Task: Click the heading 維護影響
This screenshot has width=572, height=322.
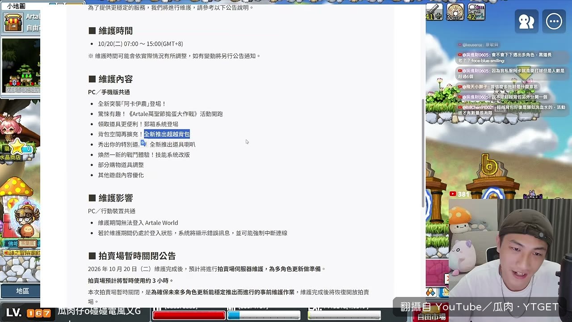Action: [x=115, y=198]
